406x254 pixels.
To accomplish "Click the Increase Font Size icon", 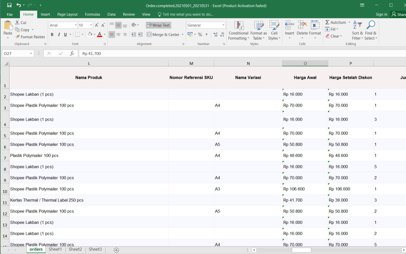I will pyautogui.click(x=97, y=25).
